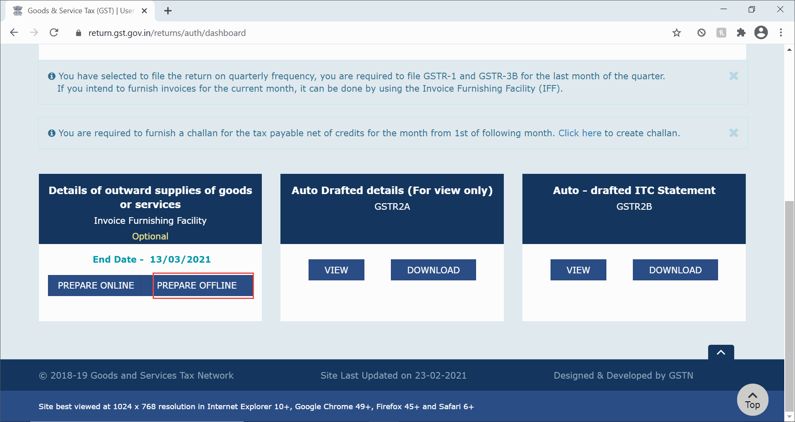Screen dimensions: 795x422
Task: Click the scrollbar up arrow
Action: coord(789,49)
